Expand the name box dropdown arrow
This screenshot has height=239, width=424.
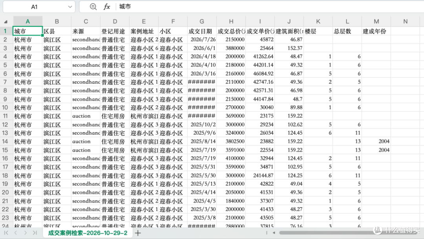coord(70,7)
